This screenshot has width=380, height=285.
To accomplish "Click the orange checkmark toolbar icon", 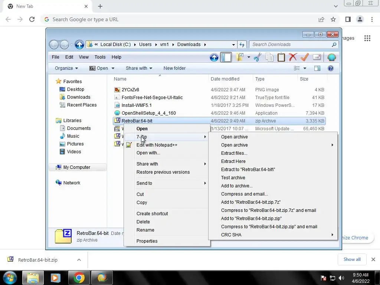I will pos(305,58).
